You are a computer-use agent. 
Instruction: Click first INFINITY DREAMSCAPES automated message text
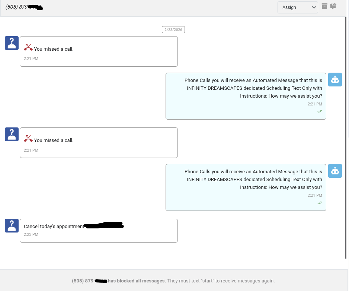[254, 88]
